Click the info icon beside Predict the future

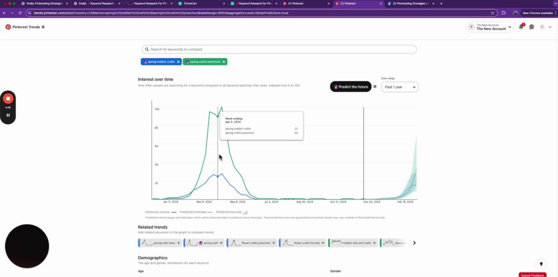pos(375,87)
